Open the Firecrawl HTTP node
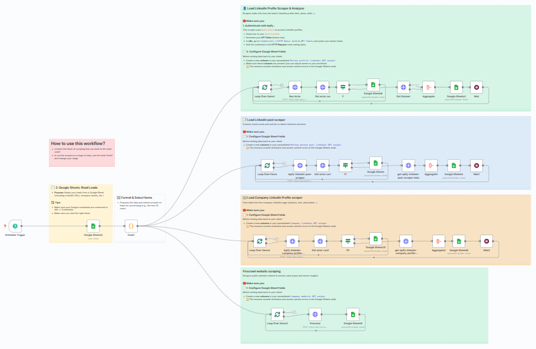The width and height of the screenshot is (536, 349). (315, 314)
